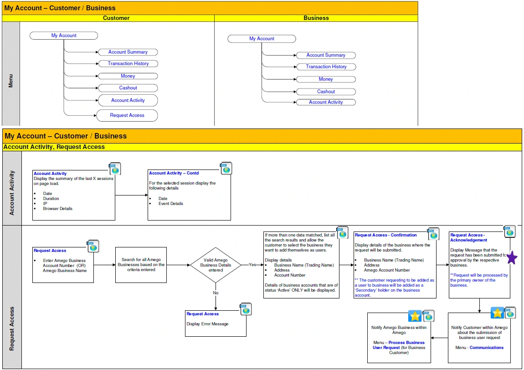
Task: Click Request Access - Acknowledgement title
Action: tap(468, 238)
